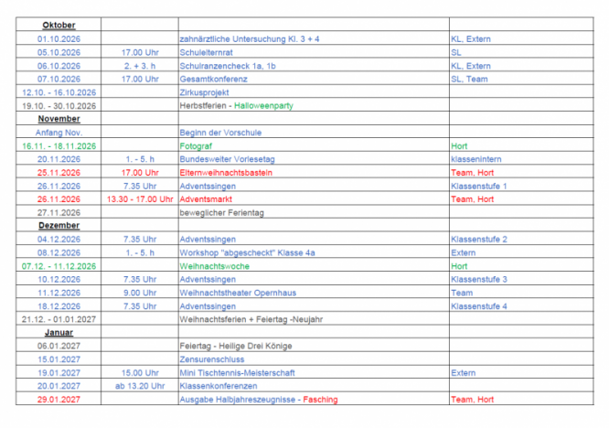Viewport: 609px width, 428px height.
Task: Click the 'Klassenstufe 2' cell
Action: pos(479,240)
